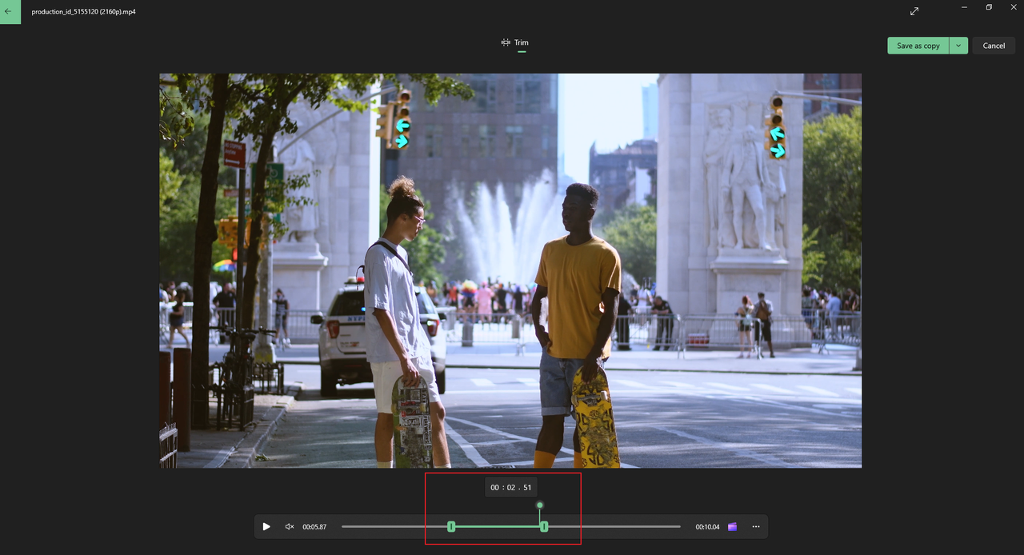Select the Trim tab
The image size is (1024, 555).
[x=514, y=42]
